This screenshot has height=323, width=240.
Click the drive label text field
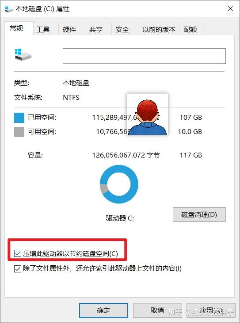[144, 56]
